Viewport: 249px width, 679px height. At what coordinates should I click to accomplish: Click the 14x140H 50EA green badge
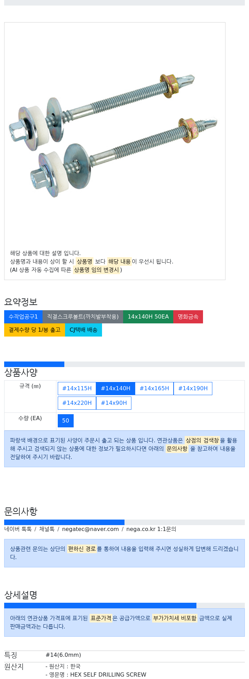click(x=148, y=317)
